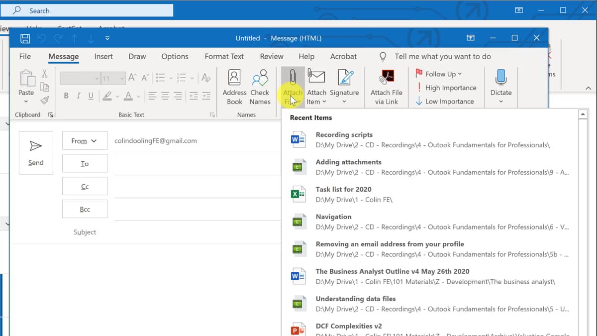The image size is (597, 336).
Task: Toggle Underline formatting
Action: tap(91, 96)
